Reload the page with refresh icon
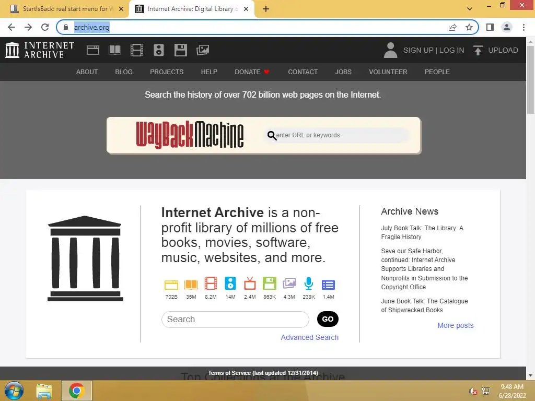 (x=45, y=27)
